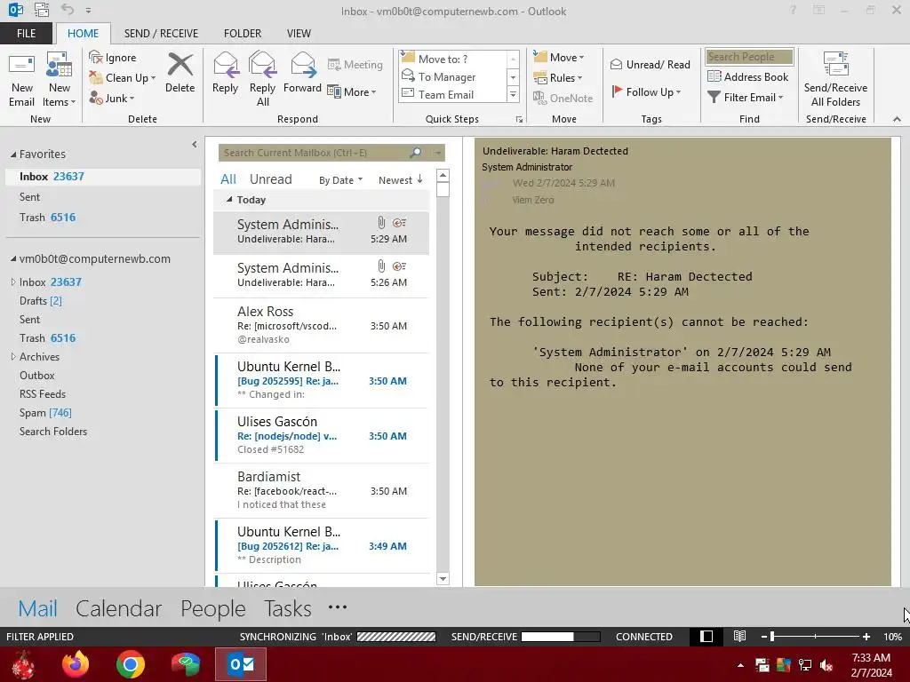Open the Filter Email dropdown
The width and height of the screenshot is (910, 682).
746,98
